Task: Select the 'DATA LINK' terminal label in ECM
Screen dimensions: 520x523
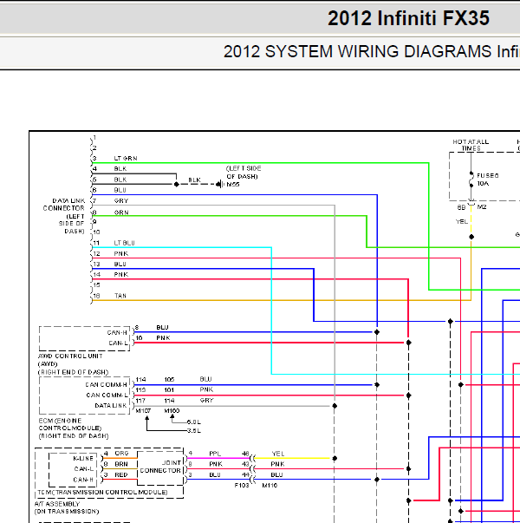Action: pyautogui.click(x=111, y=406)
